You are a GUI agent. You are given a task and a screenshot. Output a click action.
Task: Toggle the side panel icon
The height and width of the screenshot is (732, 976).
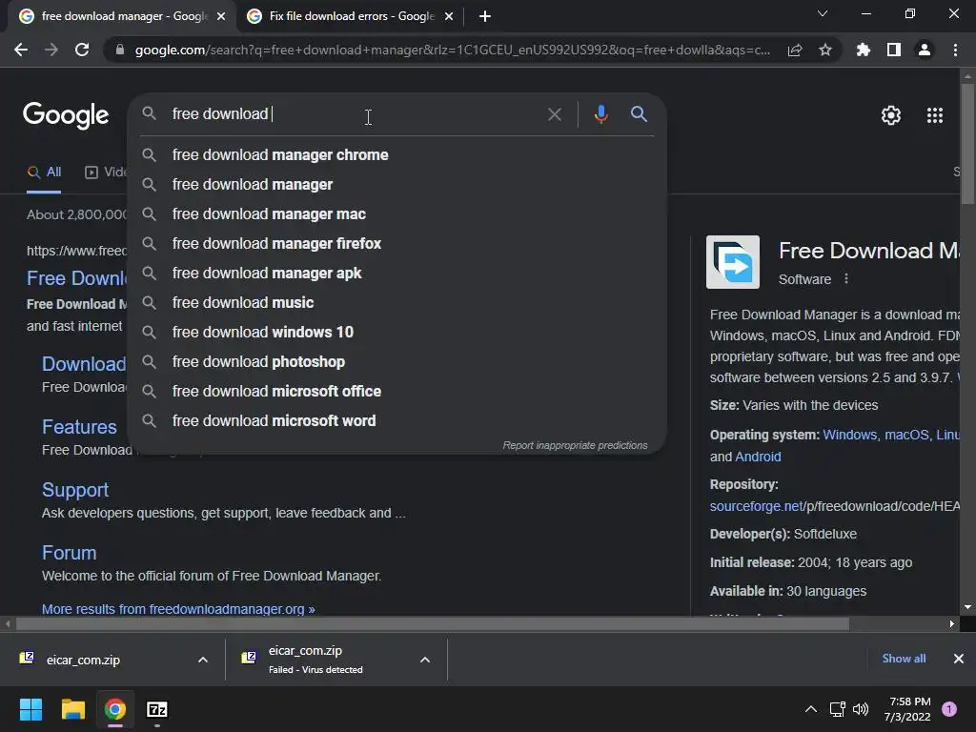click(x=894, y=50)
